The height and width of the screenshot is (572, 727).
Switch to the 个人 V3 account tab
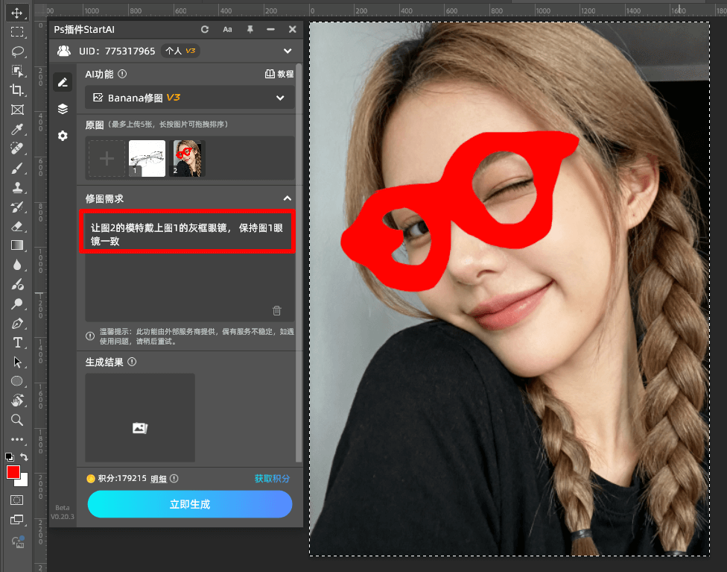[x=180, y=51]
